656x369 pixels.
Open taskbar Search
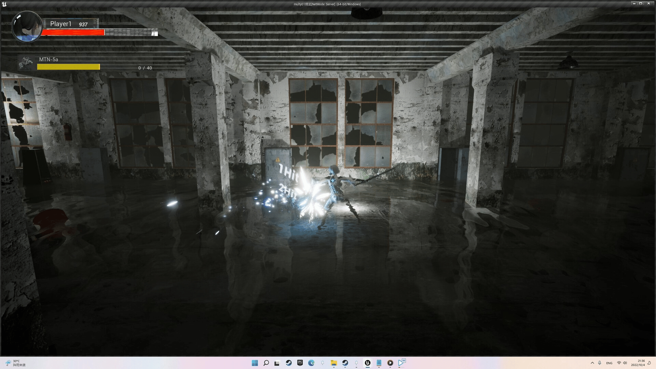pyautogui.click(x=266, y=363)
